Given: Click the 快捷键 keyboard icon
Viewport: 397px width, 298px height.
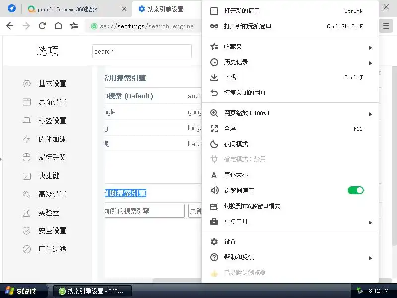Looking at the screenshot, I should coord(27,176).
